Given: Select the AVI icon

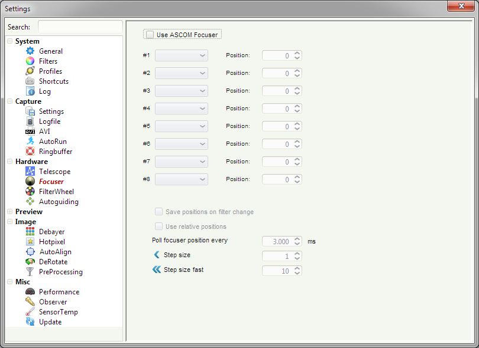Looking at the screenshot, I should point(30,132).
